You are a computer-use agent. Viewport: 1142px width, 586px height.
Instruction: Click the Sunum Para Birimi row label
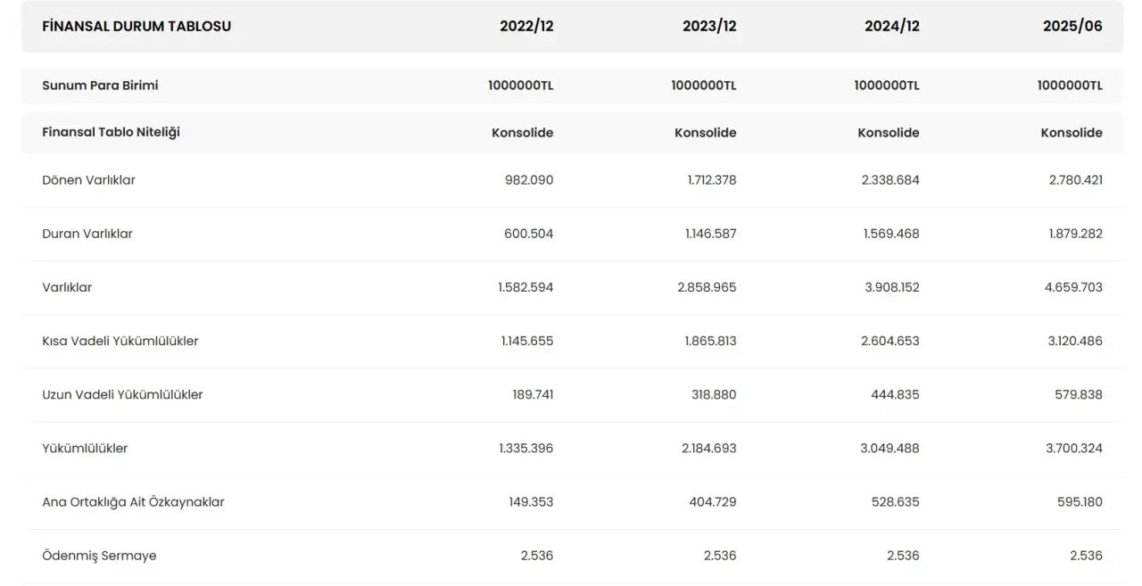click(100, 86)
